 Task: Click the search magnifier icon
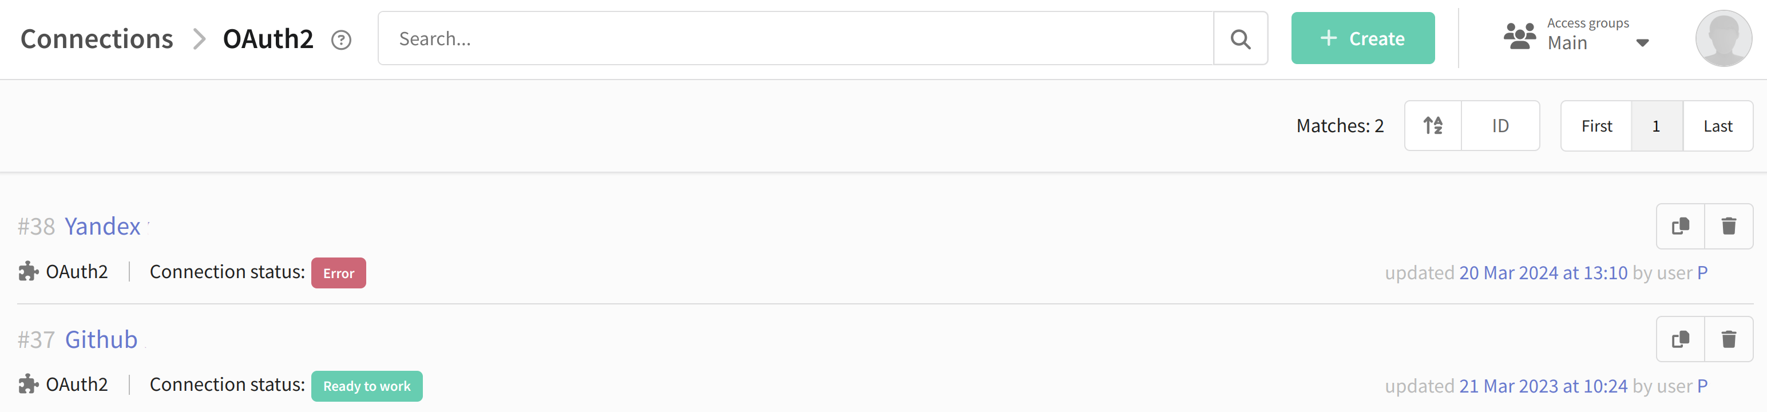1240,38
